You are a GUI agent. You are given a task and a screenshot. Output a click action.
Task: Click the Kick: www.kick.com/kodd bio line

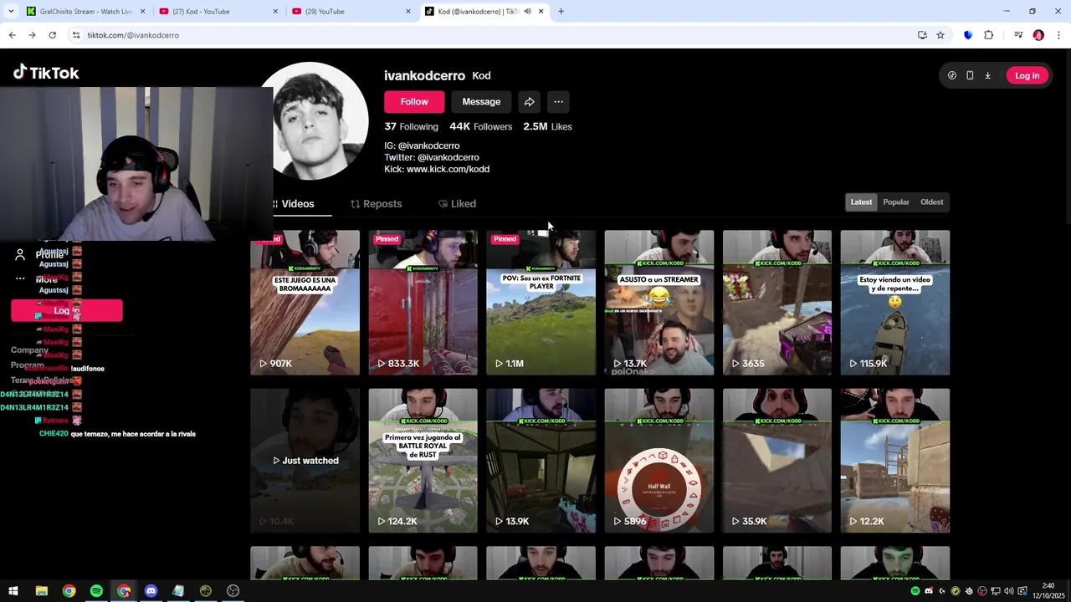[437, 169]
